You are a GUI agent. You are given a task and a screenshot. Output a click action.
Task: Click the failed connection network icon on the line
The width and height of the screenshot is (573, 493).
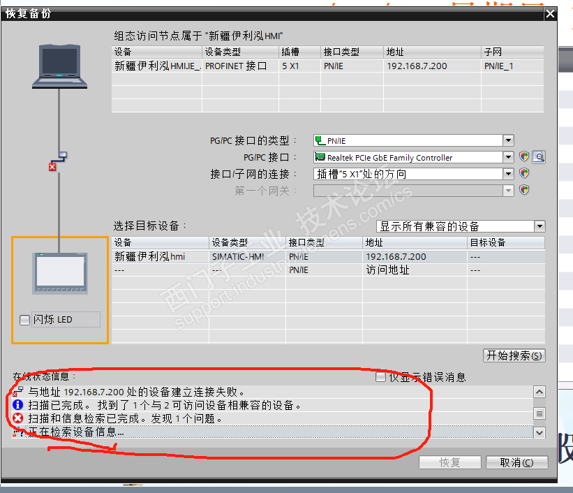coord(58,161)
